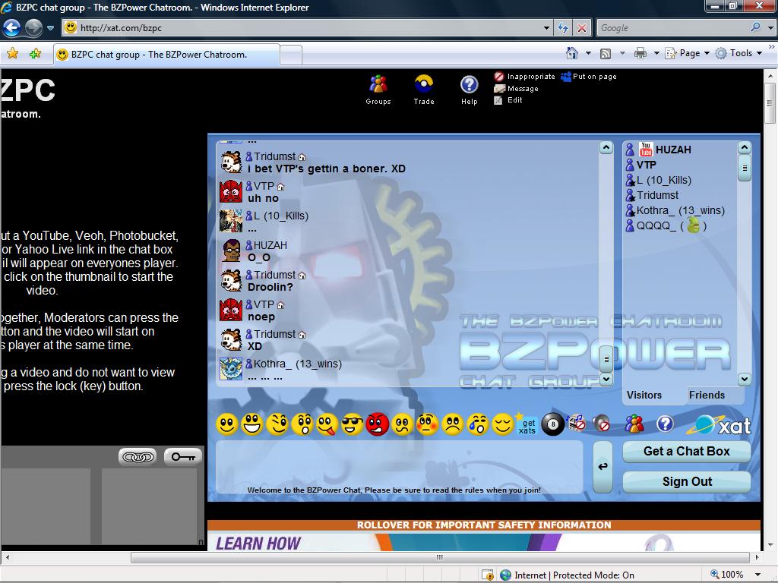
Task: Open the Groups icon
Action: (x=378, y=90)
